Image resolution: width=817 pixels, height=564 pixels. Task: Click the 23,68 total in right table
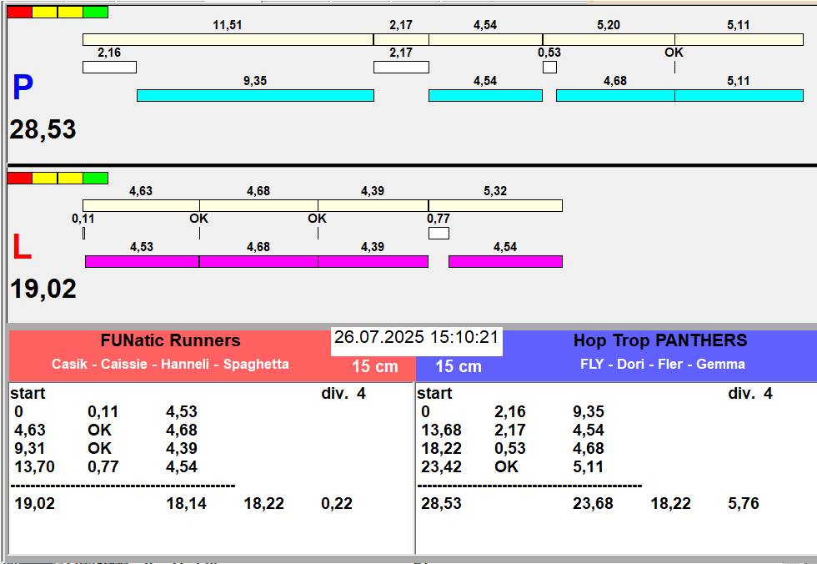pos(593,504)
